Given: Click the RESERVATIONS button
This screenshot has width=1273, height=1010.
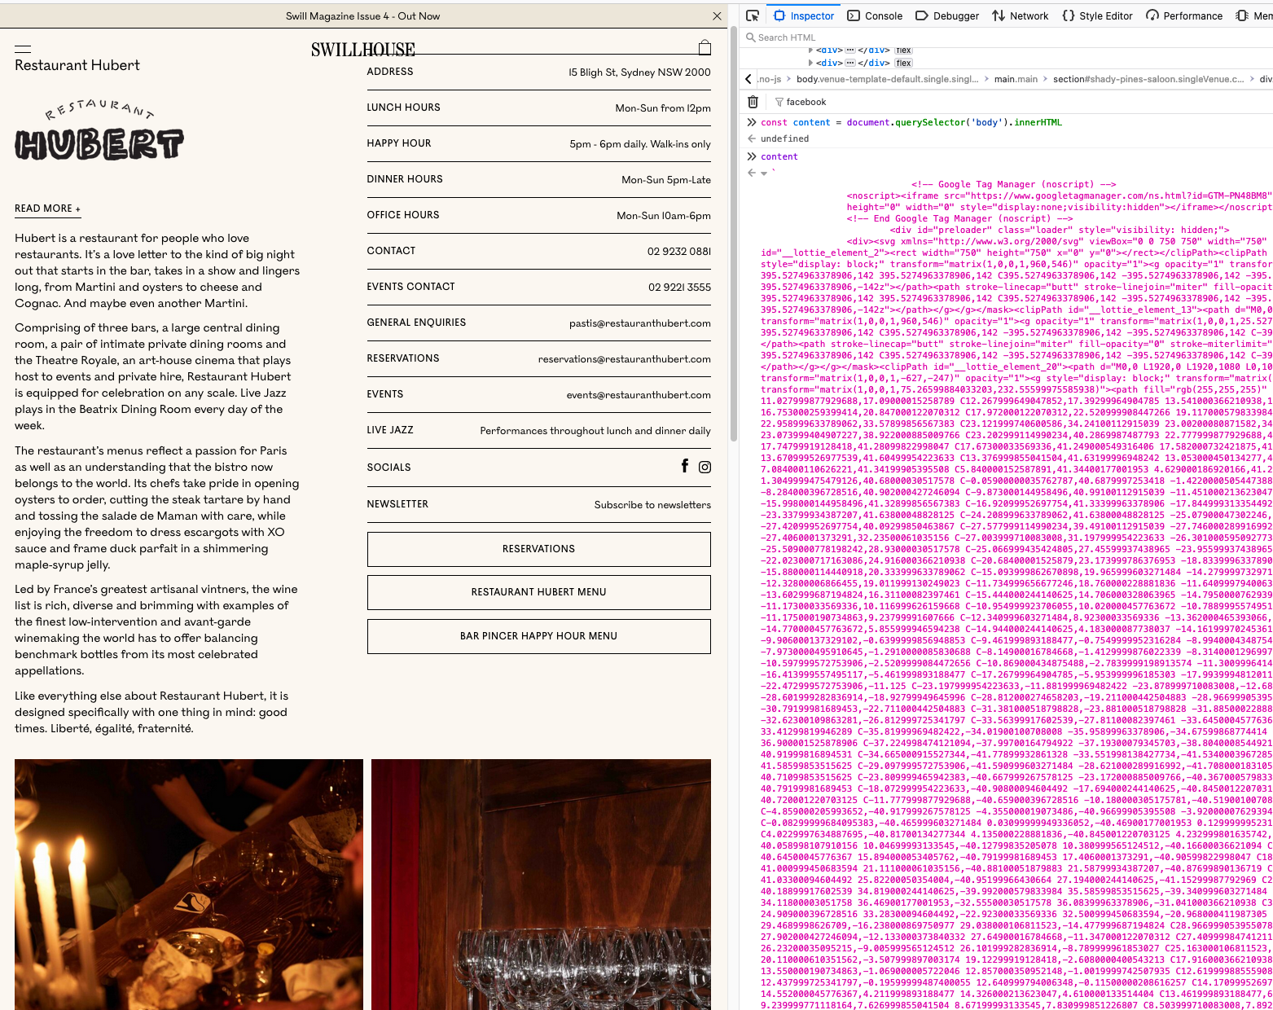Looking at the screenshot, I should pos(538,549).
